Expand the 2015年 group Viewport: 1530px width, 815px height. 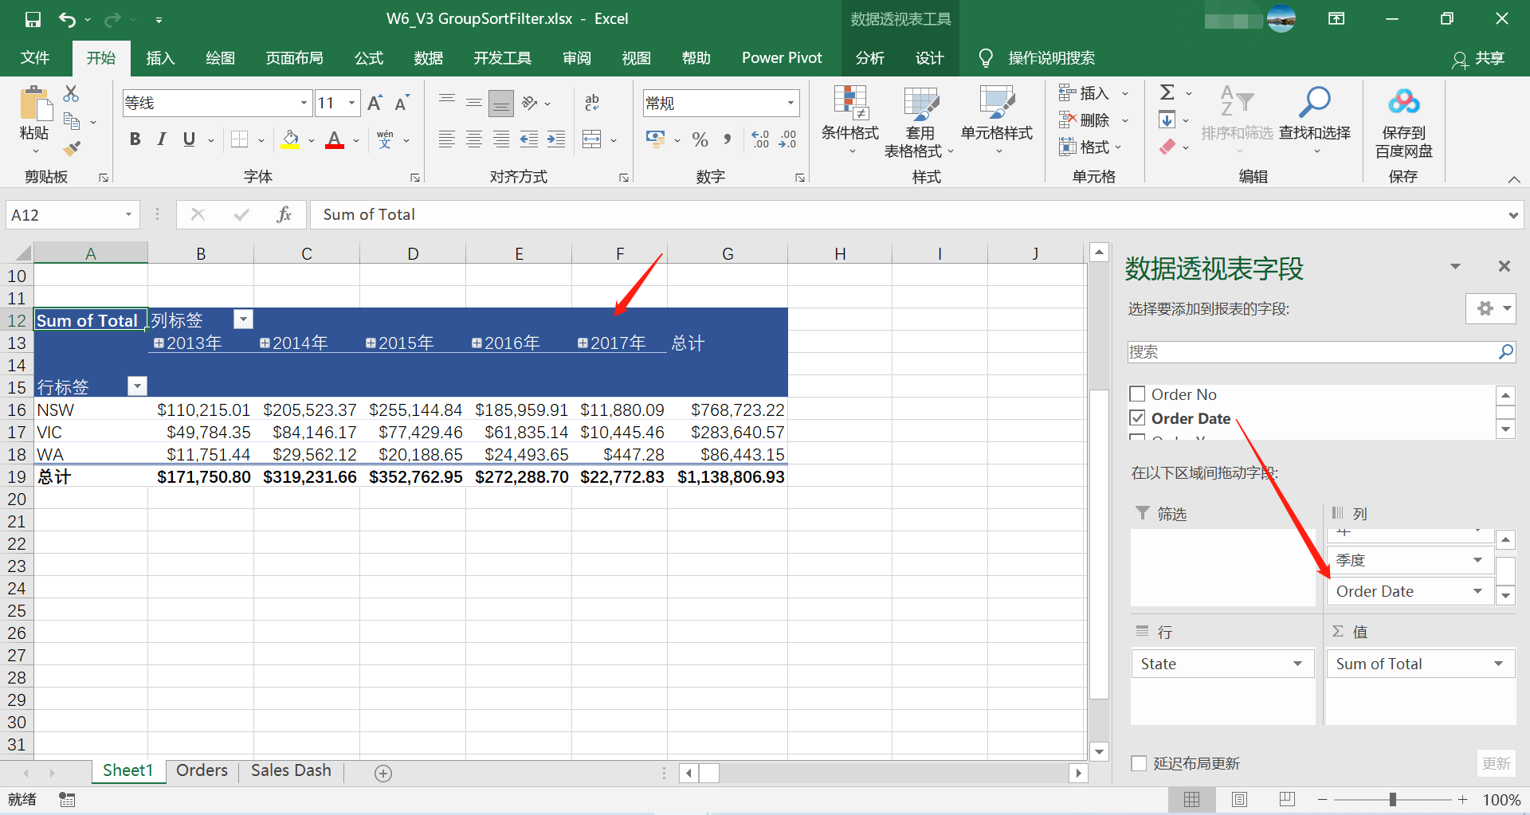tap(371, 343)
